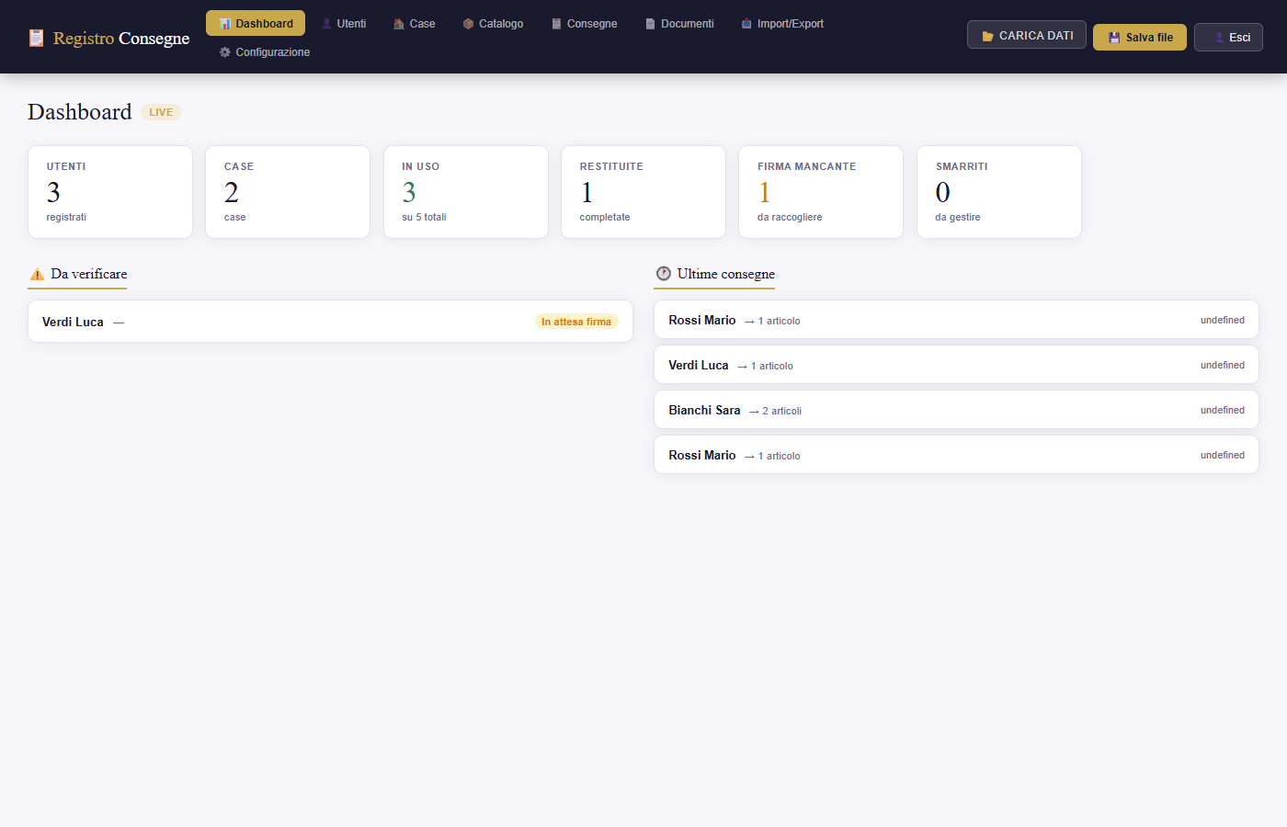Viewport: 1287px width, 827px height.
Task: Click the CARICA DATI button
Action: point(1027,35)
